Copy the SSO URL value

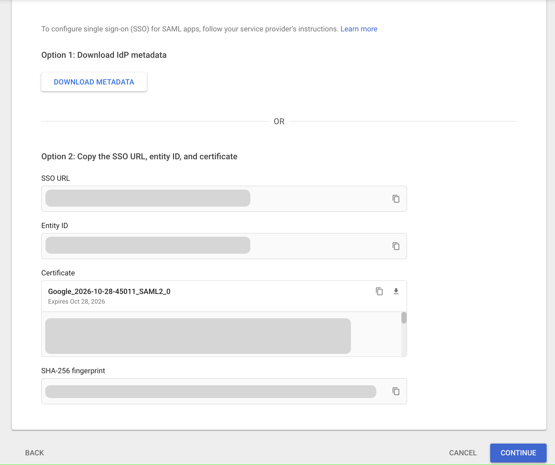tap(396, 199)
